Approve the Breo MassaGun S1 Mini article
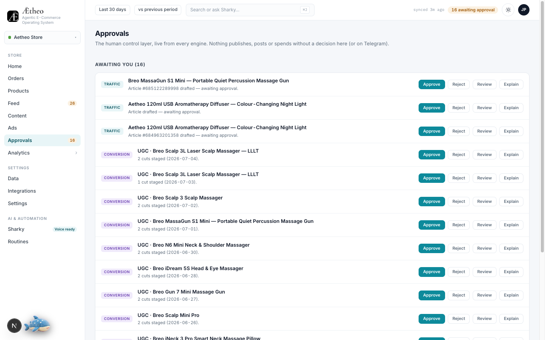545x340 pixels. click(432, 85)
